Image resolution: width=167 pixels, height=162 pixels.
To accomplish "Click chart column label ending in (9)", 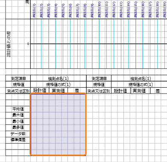I will (x=92, y=11).
